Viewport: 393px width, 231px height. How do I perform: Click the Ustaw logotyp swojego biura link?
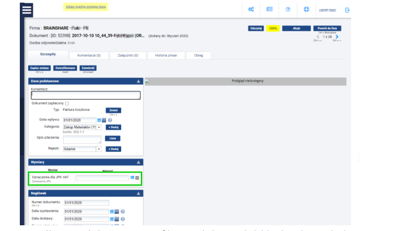pyautogui.click(x=86, y=7)
